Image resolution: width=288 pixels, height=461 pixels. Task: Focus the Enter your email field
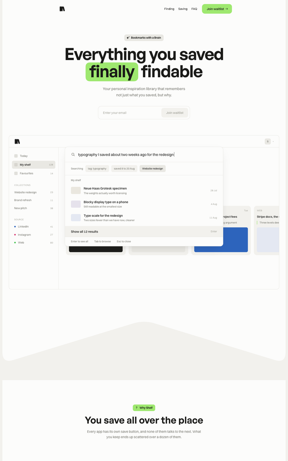click(130, 113)
